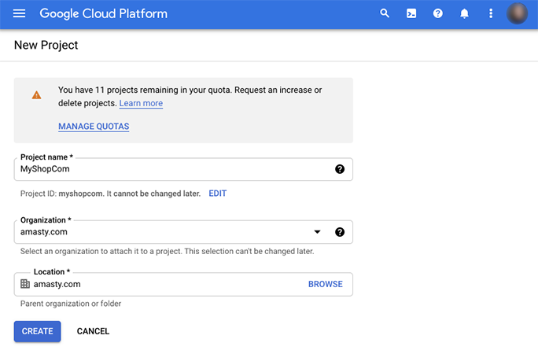Open the three-dot more options menu
Screen dimensions: 538x354
[491, 13]
